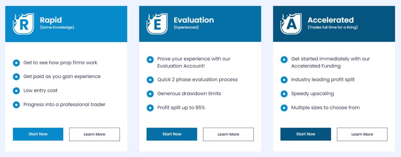
Task: Click the Evaluation shield E icon
Action: [x=157, y=24]
